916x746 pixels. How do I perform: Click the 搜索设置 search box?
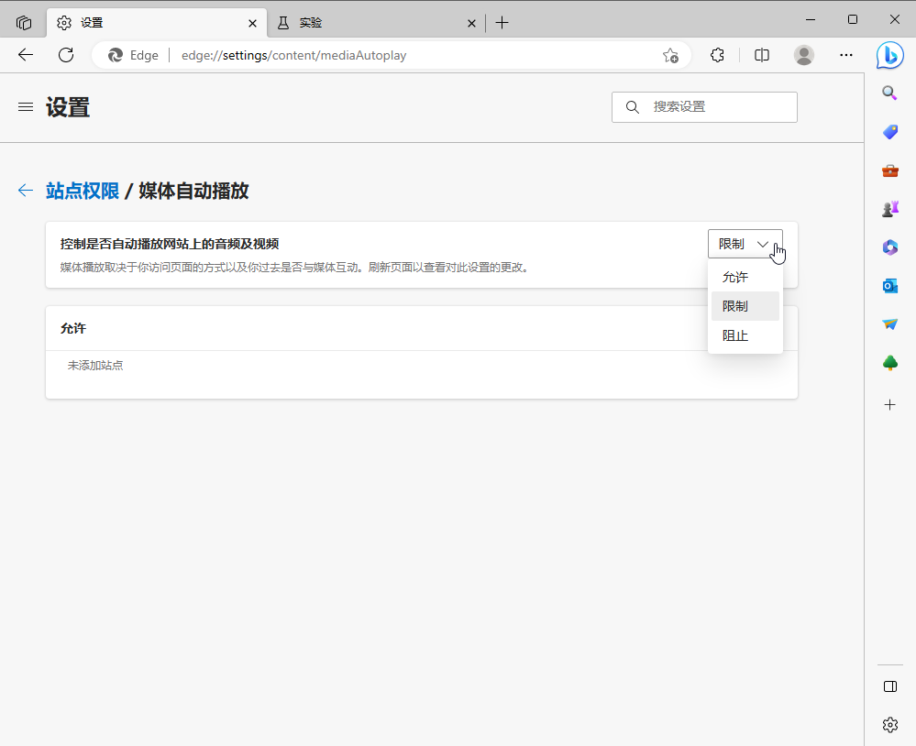click(704, 107)
